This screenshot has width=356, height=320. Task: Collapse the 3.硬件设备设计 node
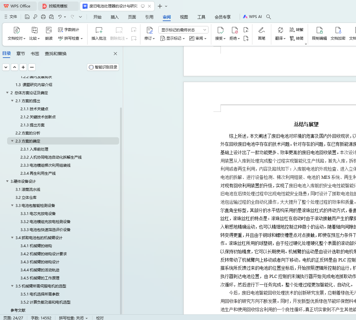pos(7,181)
